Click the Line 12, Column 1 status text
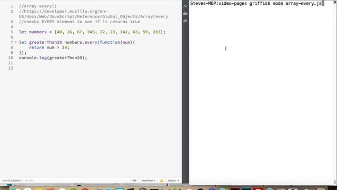 click(12, 180)
